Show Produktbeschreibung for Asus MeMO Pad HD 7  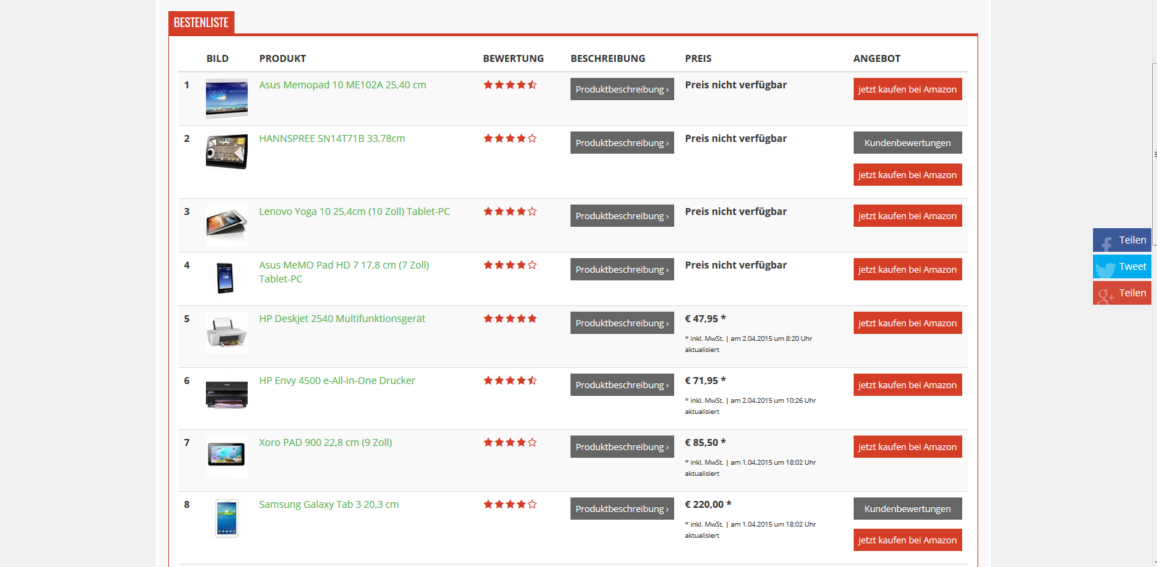tap(622, 269)
